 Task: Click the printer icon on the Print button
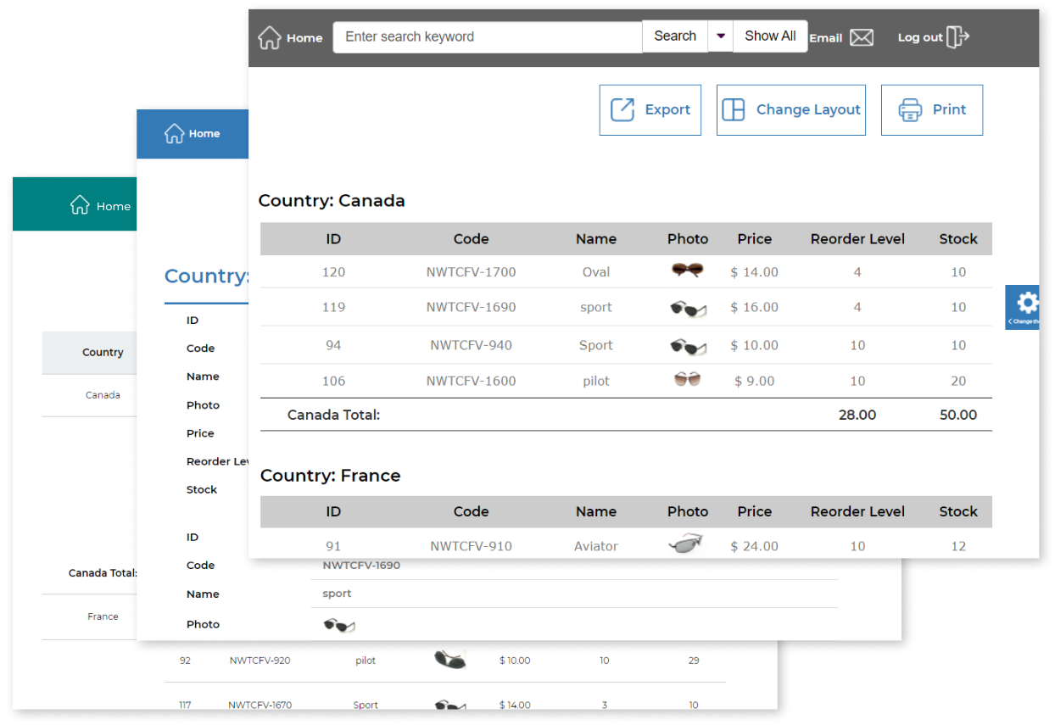click(910, 109)
